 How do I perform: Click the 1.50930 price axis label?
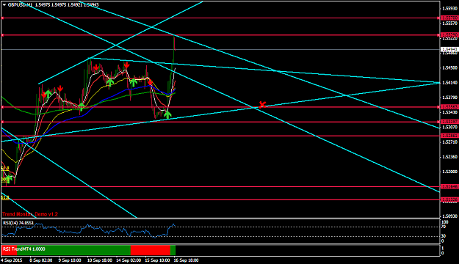(x=449, y=216)
